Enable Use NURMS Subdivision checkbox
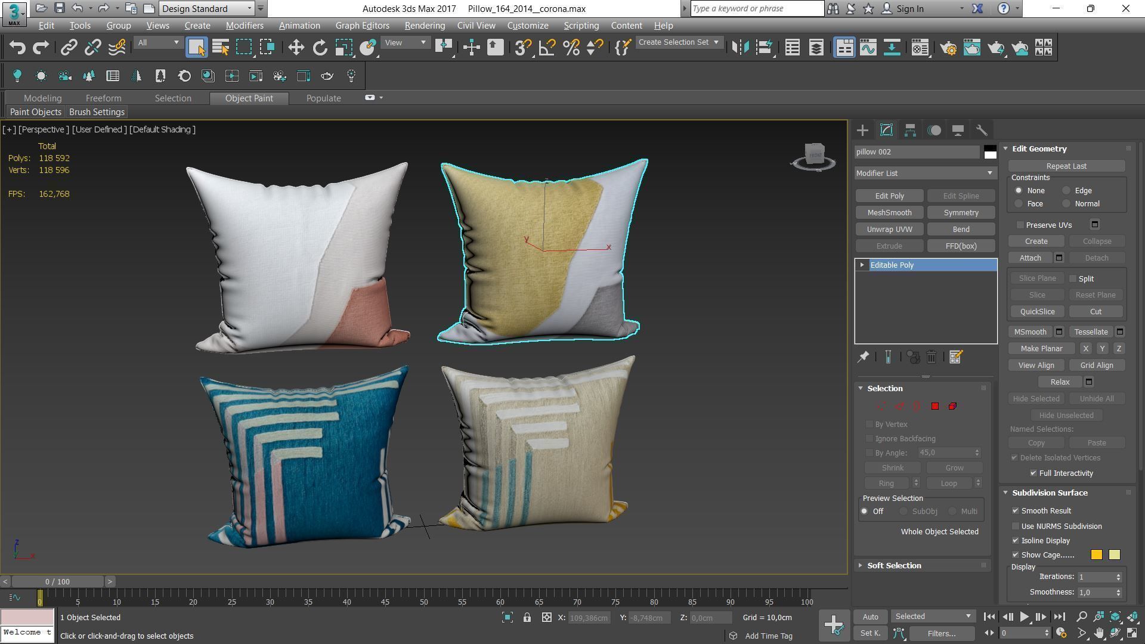 [1016, 527]
